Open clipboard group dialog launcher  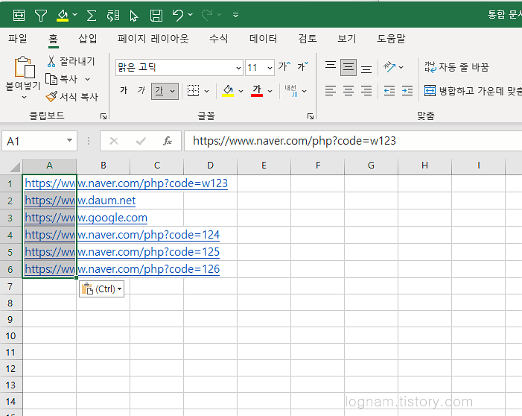[x=104, y=116]
